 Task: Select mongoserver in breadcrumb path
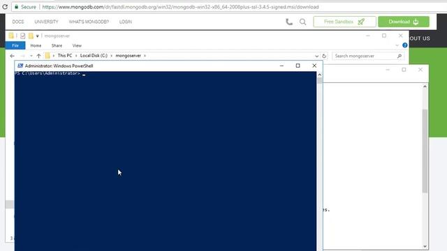click(x=129, y=56)
